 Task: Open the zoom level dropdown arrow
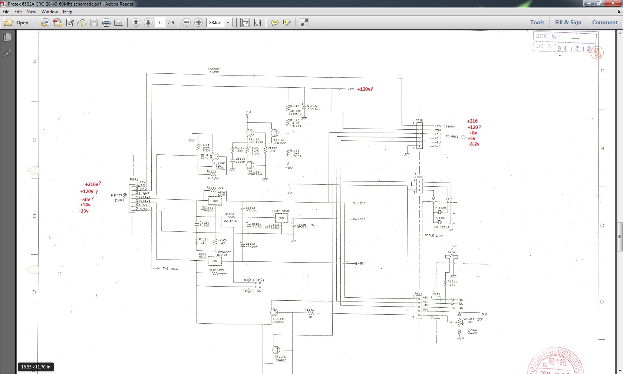click(x=228, y=23)
